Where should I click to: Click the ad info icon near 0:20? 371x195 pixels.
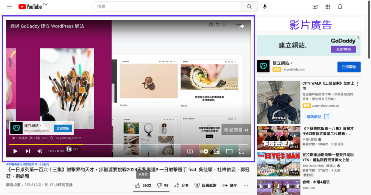click(x=51, y=138)
